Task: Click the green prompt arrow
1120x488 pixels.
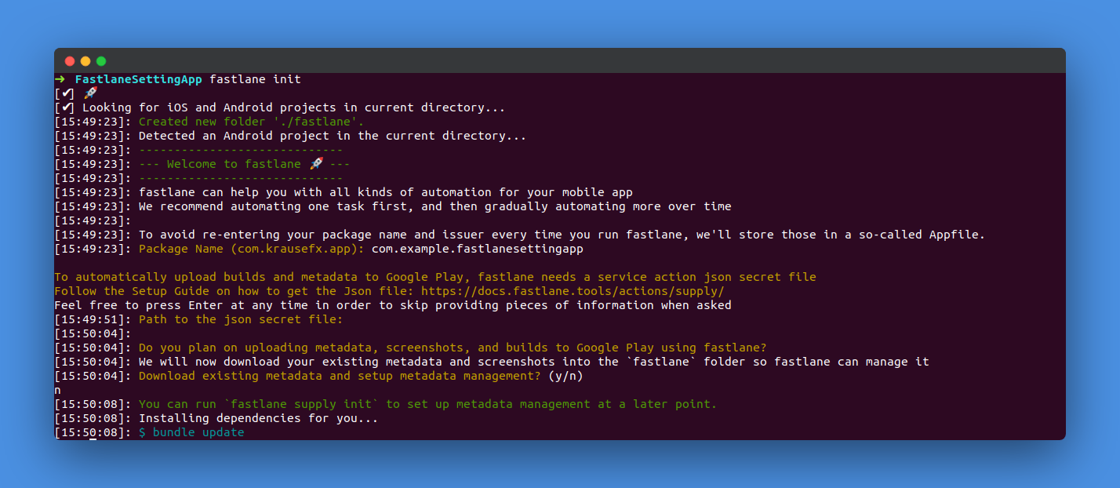Action: [x=60, y=79]
